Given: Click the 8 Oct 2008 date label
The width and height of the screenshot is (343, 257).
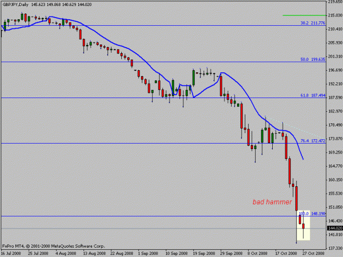Looking at the screenshot, I should click(x=257, y=253).
